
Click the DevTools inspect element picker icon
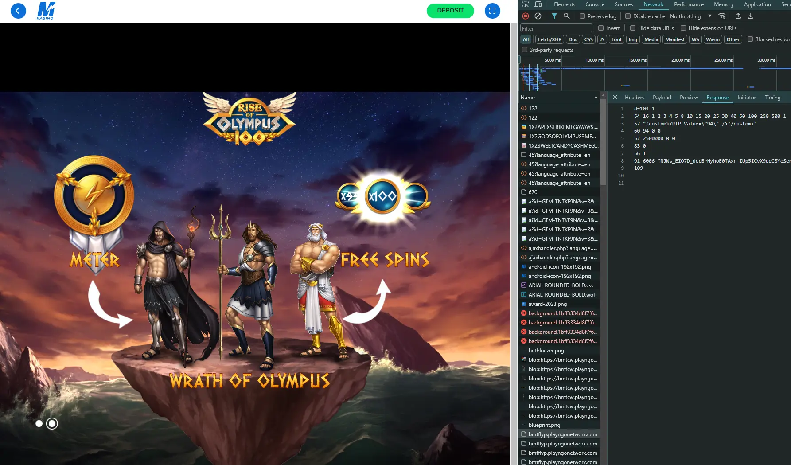pyautogui.click(x=526, y=4)
